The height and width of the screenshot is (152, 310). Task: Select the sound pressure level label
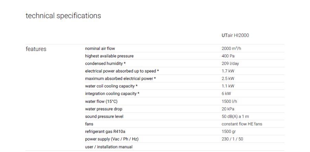coord(104,116)
